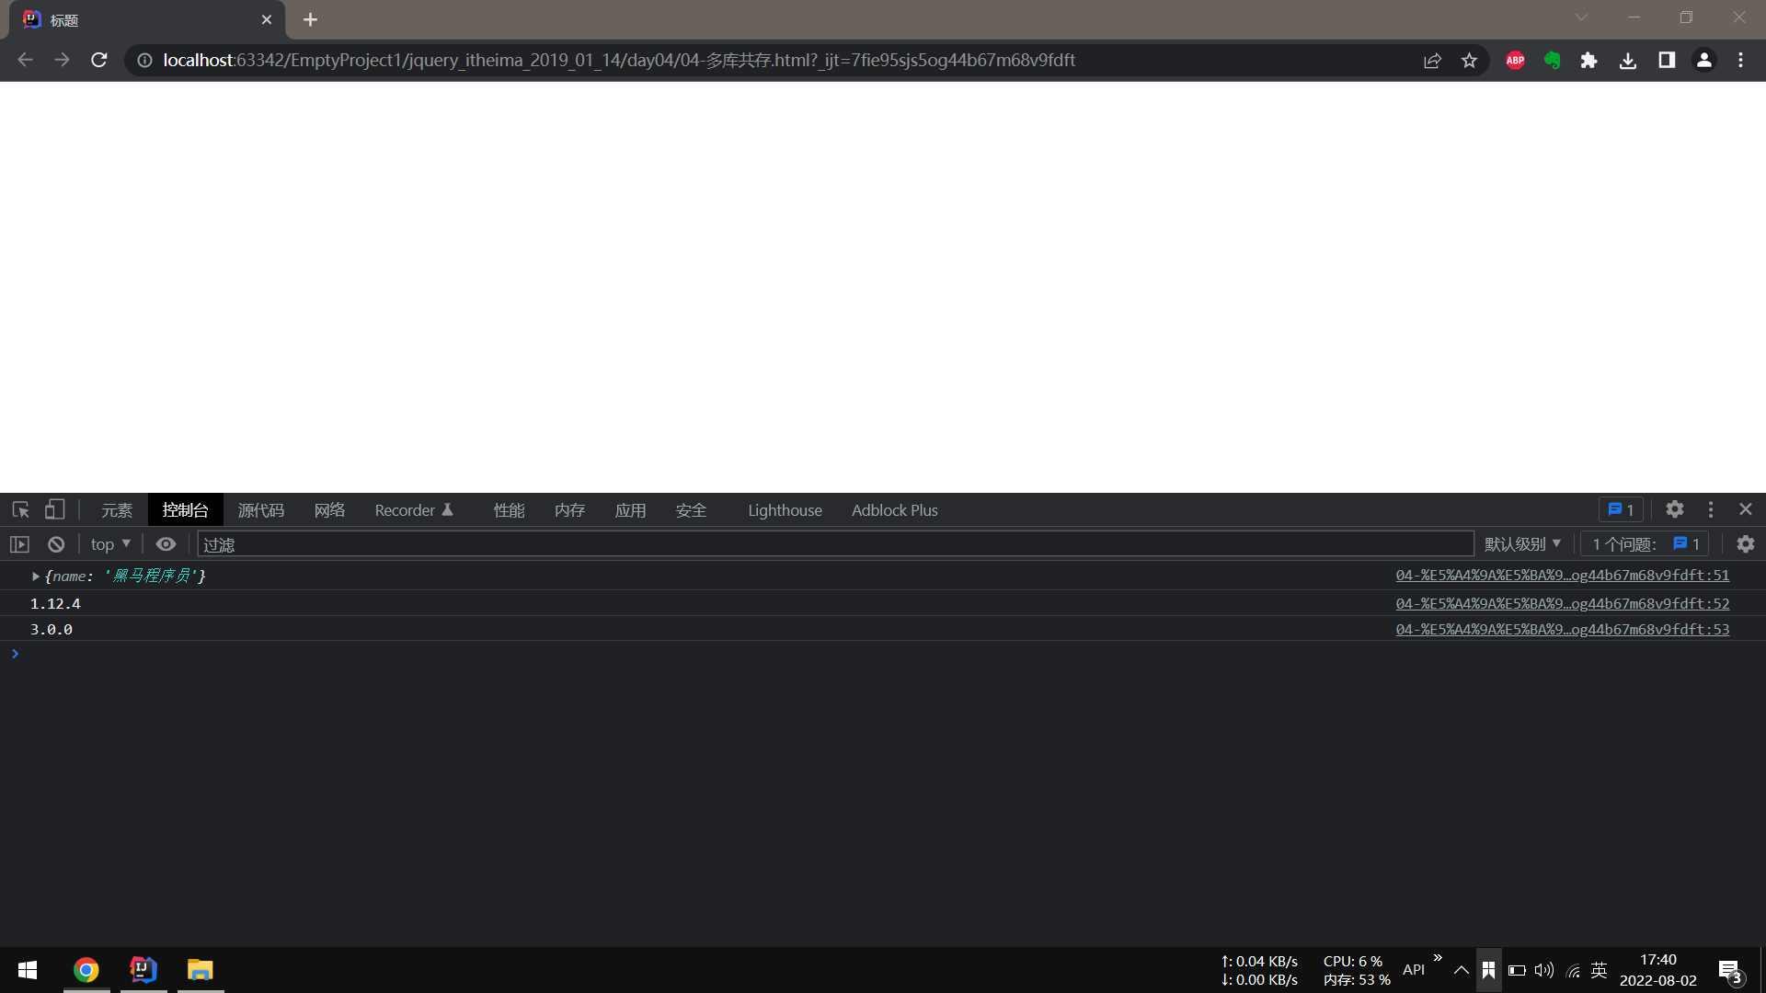Open the Adblock Plus extension icon
Image resolution: width=1766 pixels, height=993 pixels.
tap(1516, 61)
